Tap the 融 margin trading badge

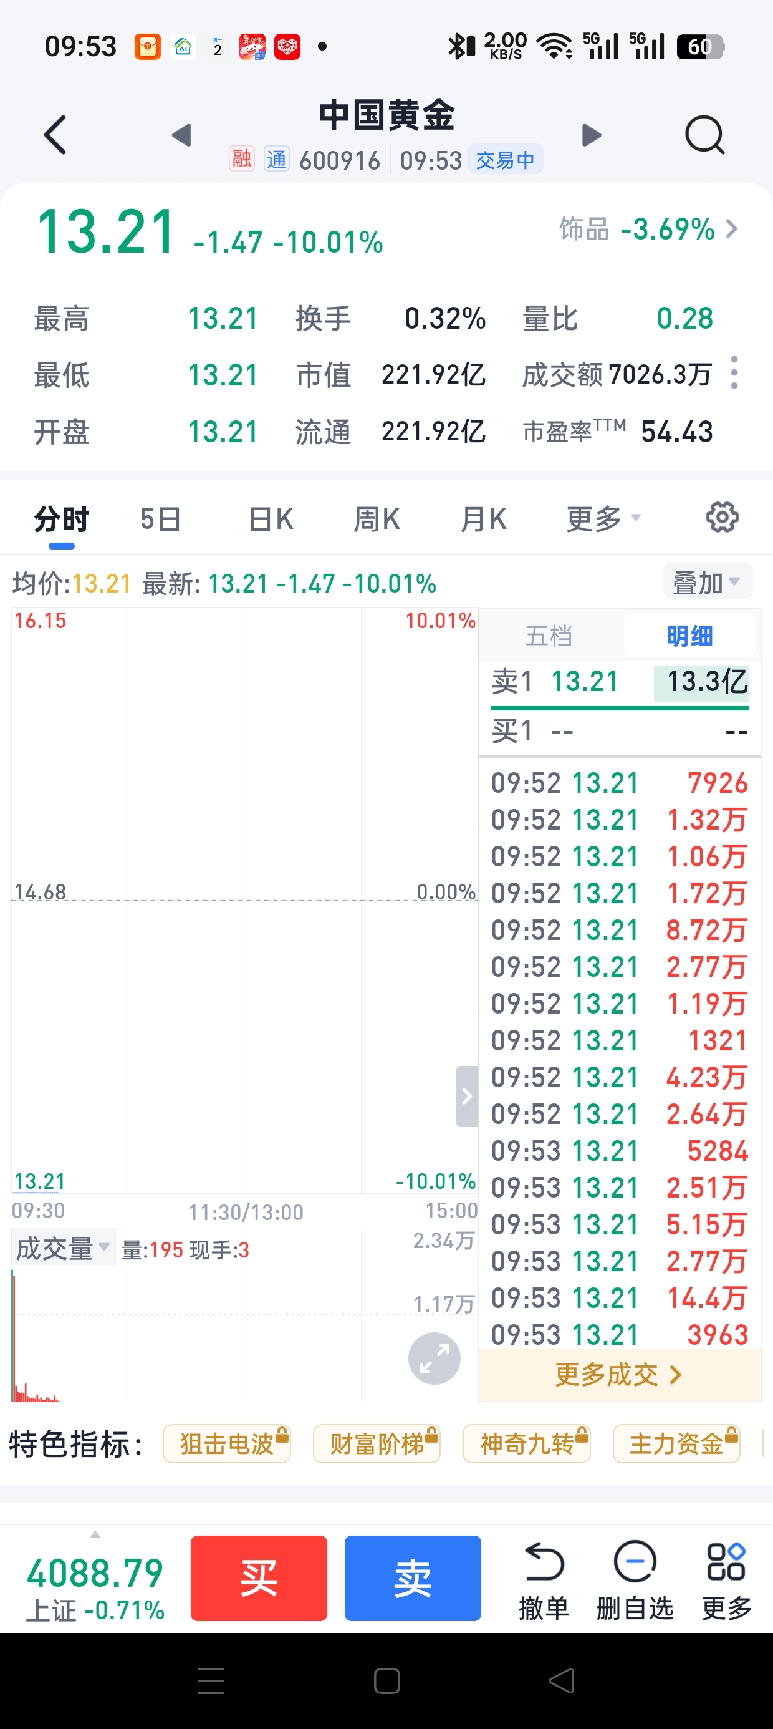click(242, 159)
